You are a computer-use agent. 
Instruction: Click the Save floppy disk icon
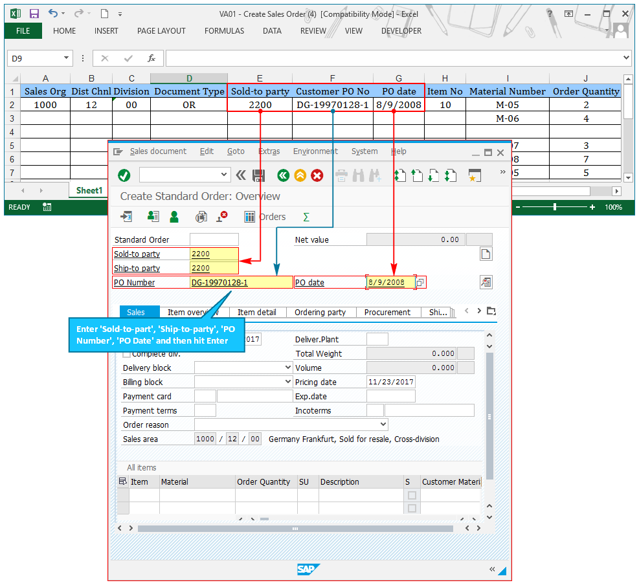pos(258,175)
